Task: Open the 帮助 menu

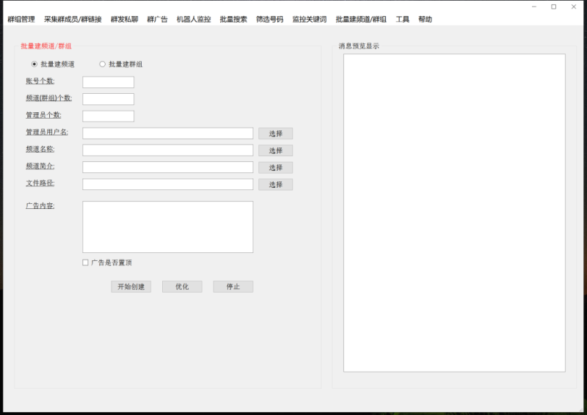Action: (426, 20)
